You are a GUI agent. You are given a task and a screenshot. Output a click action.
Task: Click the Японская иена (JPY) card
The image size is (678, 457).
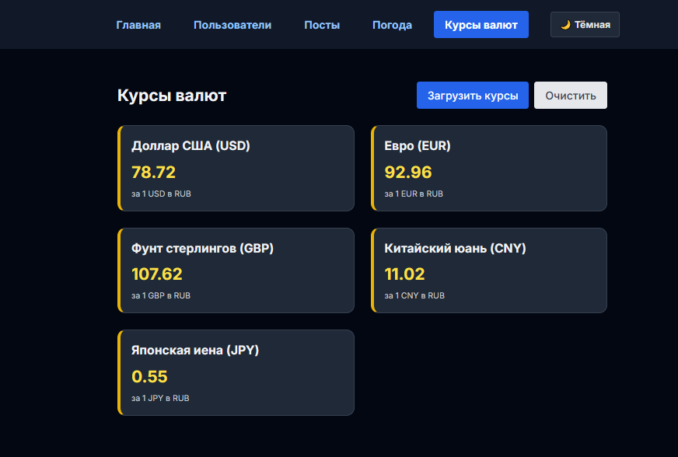[236, 372]
